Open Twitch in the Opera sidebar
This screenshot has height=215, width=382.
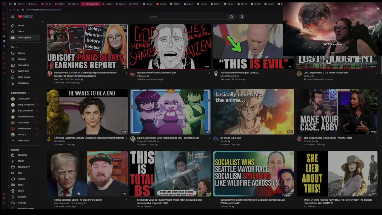pyautogui.click(x=4, y=41)
